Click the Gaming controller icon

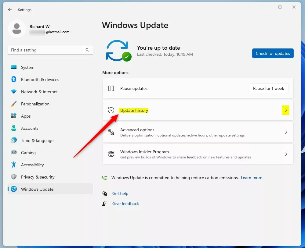point(14,152)
